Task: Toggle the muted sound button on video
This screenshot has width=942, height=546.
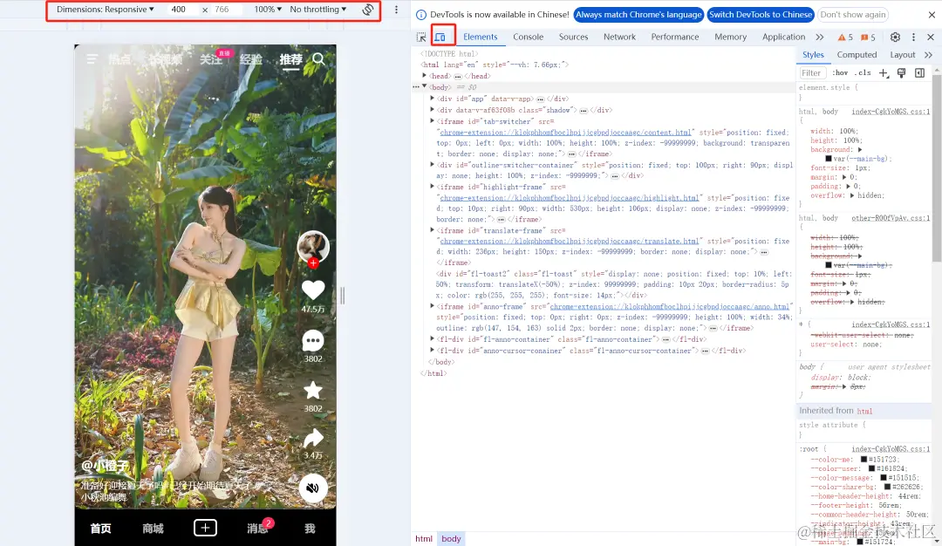Action: [313, 488]
